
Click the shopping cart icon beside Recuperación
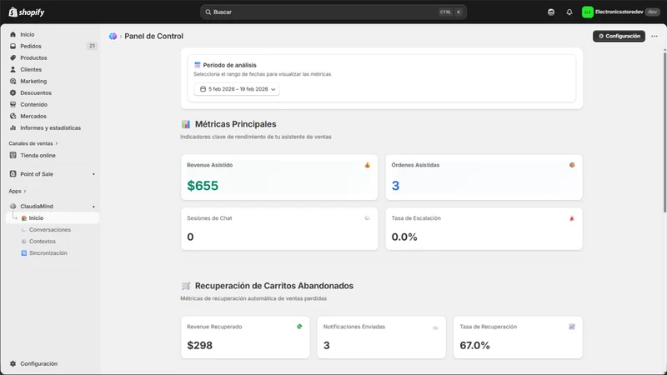pos(186,286)
